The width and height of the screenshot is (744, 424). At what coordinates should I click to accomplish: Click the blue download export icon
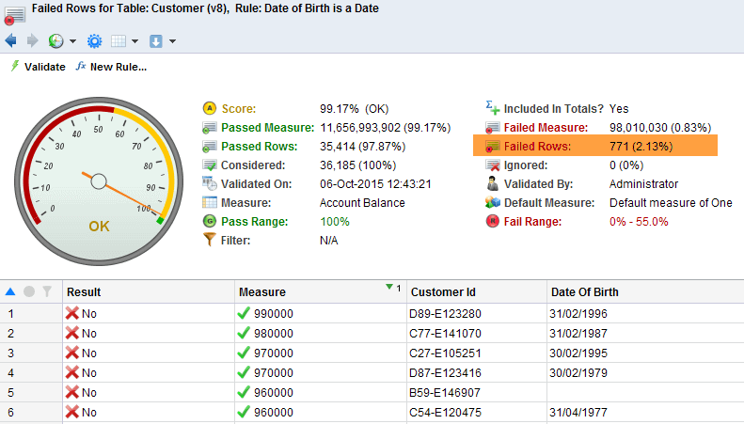point(156,41)
